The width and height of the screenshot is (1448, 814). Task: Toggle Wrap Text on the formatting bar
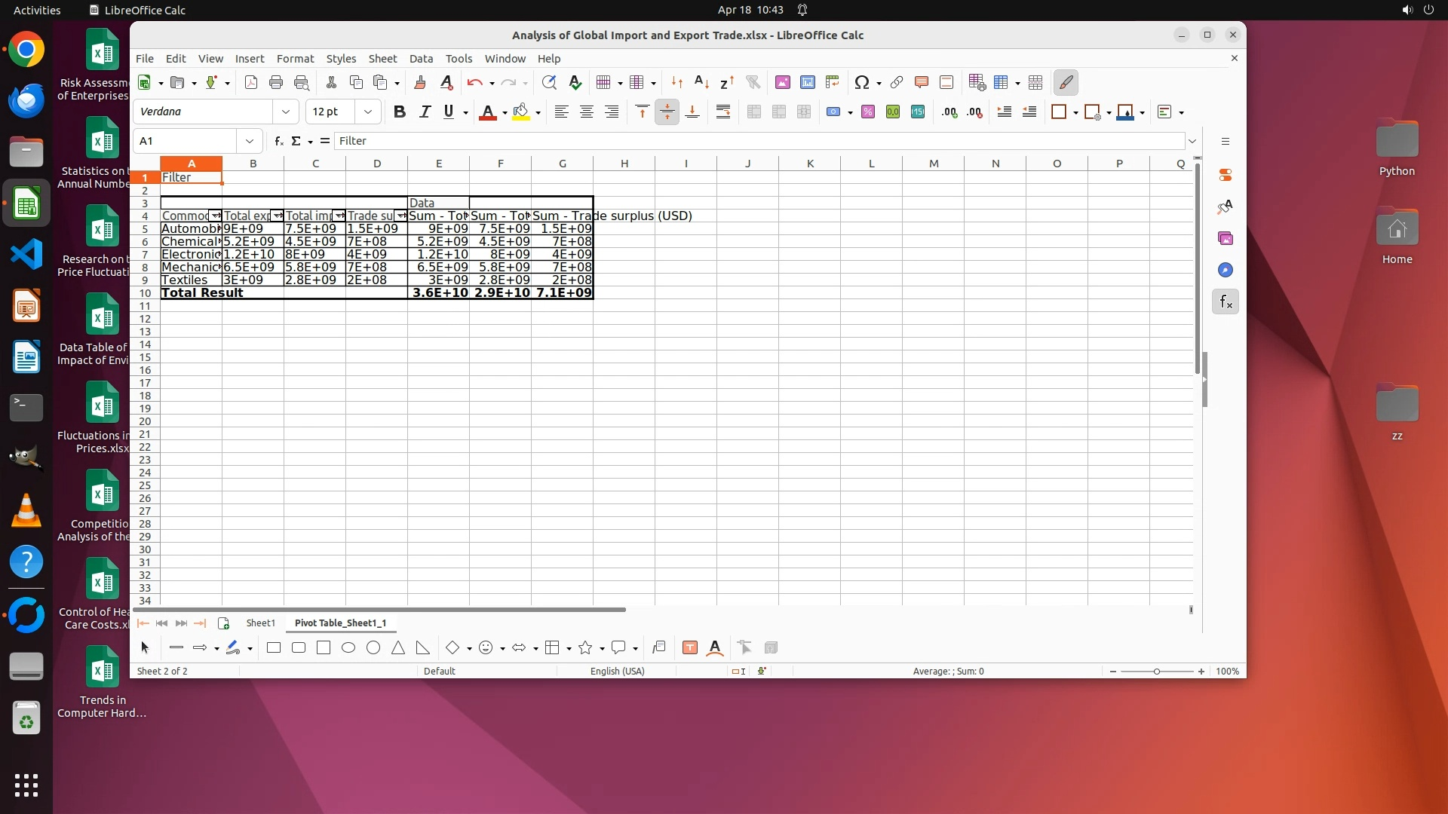pos(722,112)
